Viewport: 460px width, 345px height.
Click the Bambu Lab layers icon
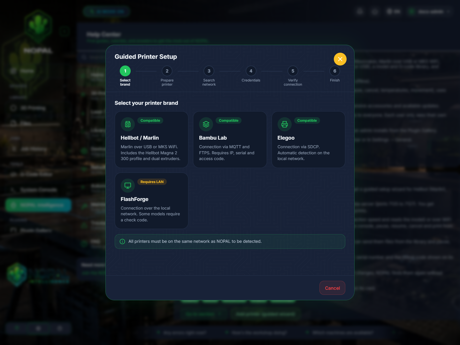pyautogui.click(x=206, y=124)
